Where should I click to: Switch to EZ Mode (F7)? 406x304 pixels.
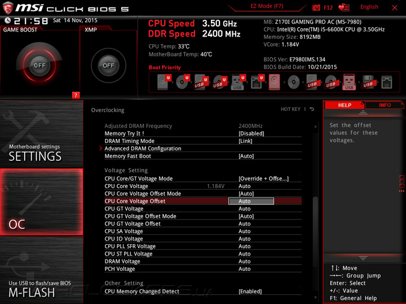point(267,6)
